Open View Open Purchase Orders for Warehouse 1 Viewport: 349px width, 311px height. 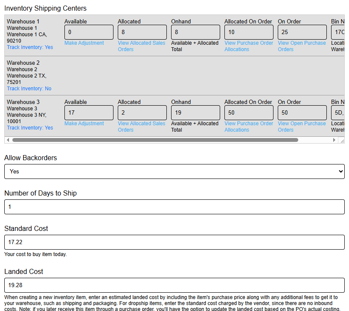[x=302, y=46]
